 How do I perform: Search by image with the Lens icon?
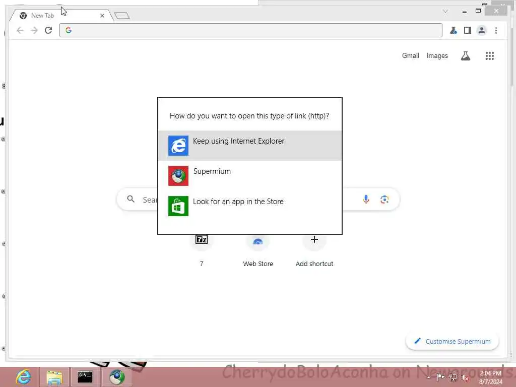[x=384, y=200]
